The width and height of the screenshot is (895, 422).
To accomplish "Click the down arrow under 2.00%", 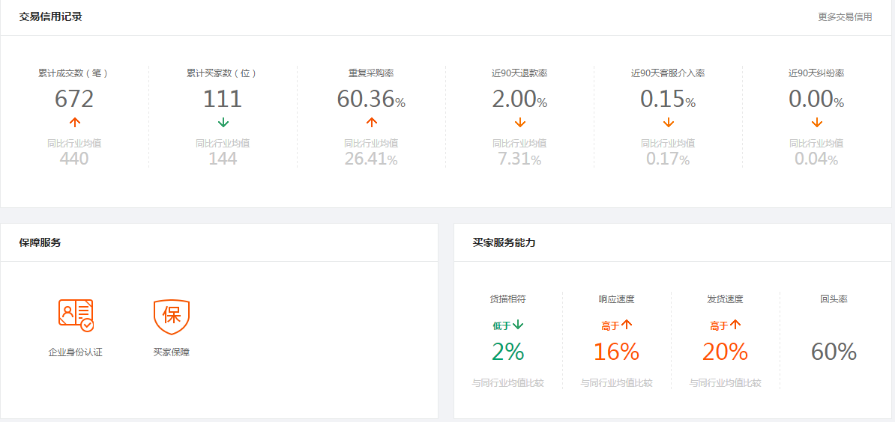I will pyautogui.click(x=519, y=123).
